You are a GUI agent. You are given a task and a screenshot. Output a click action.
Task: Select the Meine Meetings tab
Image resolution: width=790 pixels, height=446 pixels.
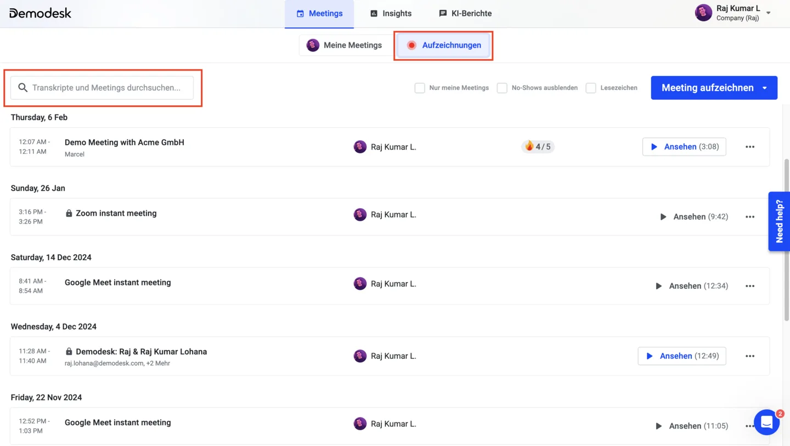coord(345,45)
